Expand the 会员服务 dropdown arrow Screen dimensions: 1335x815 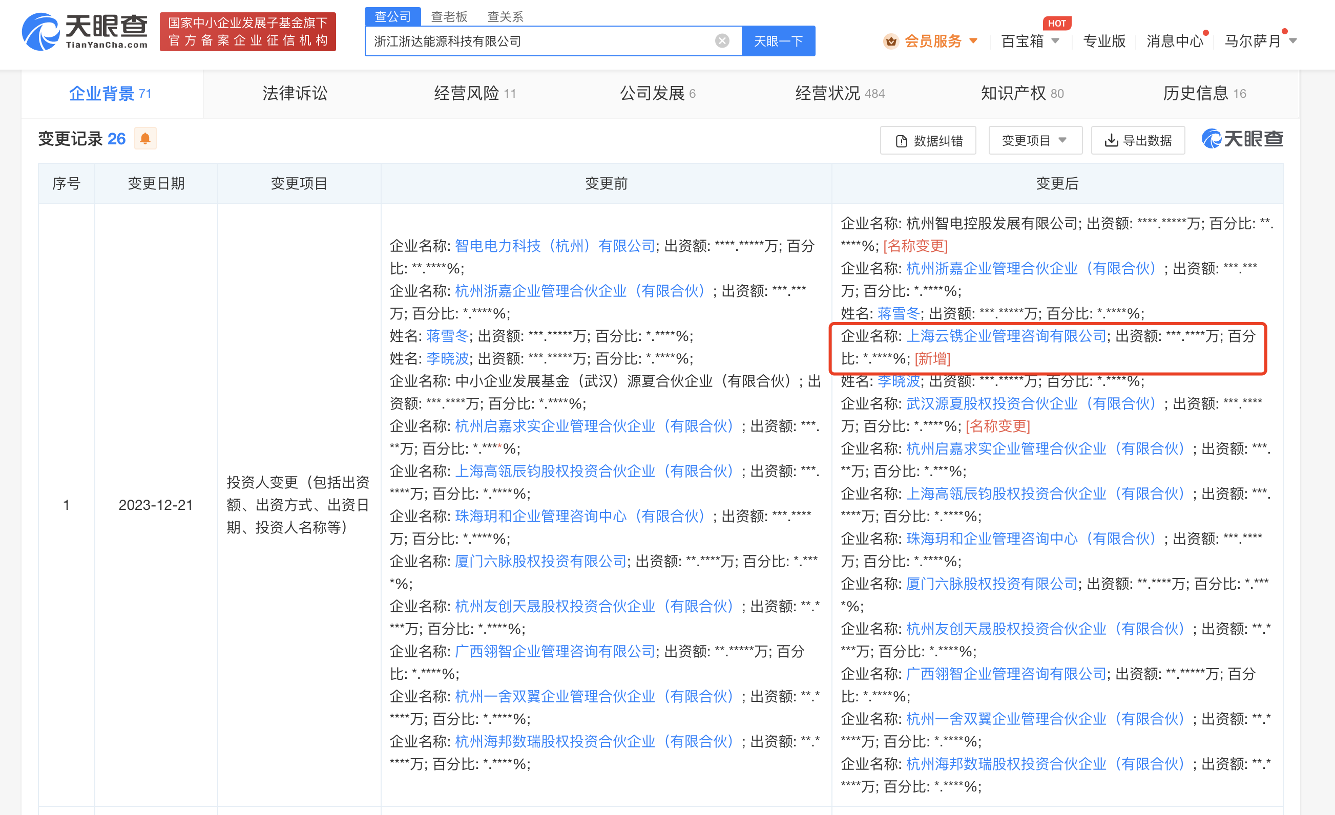tap(973, 41)
